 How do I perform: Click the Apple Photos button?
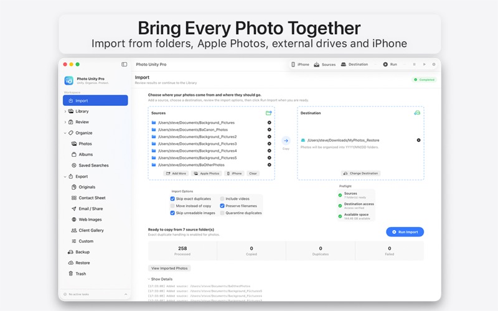207,174
